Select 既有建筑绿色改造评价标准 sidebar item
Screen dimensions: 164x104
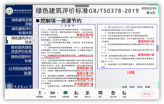pos(19,49)
